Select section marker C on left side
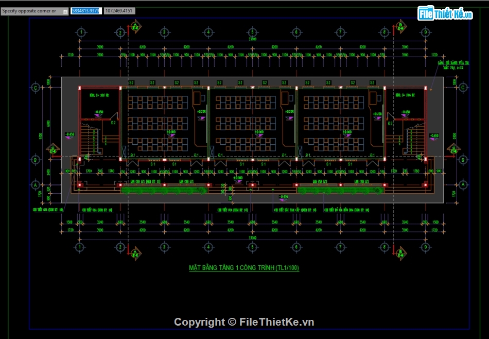 [x=53, y=149]
